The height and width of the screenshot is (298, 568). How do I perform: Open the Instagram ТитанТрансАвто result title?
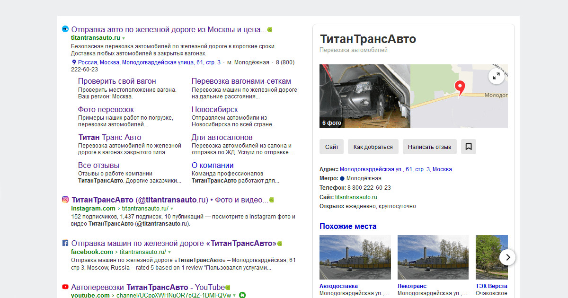click(x=170, y=200)
